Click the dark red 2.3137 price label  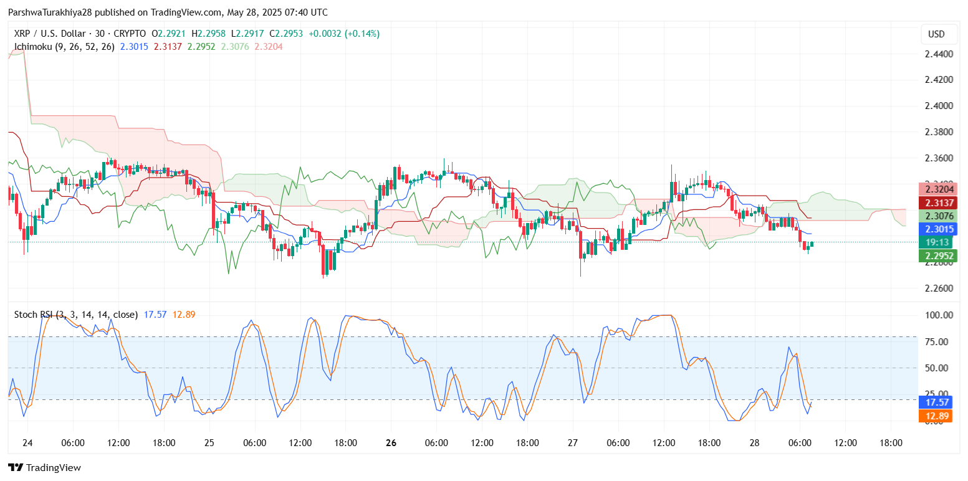(936, 203)
